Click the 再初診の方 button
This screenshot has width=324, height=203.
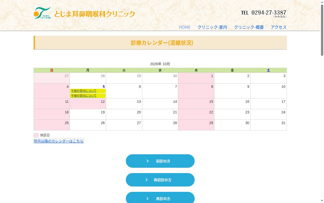pos(160,180)
